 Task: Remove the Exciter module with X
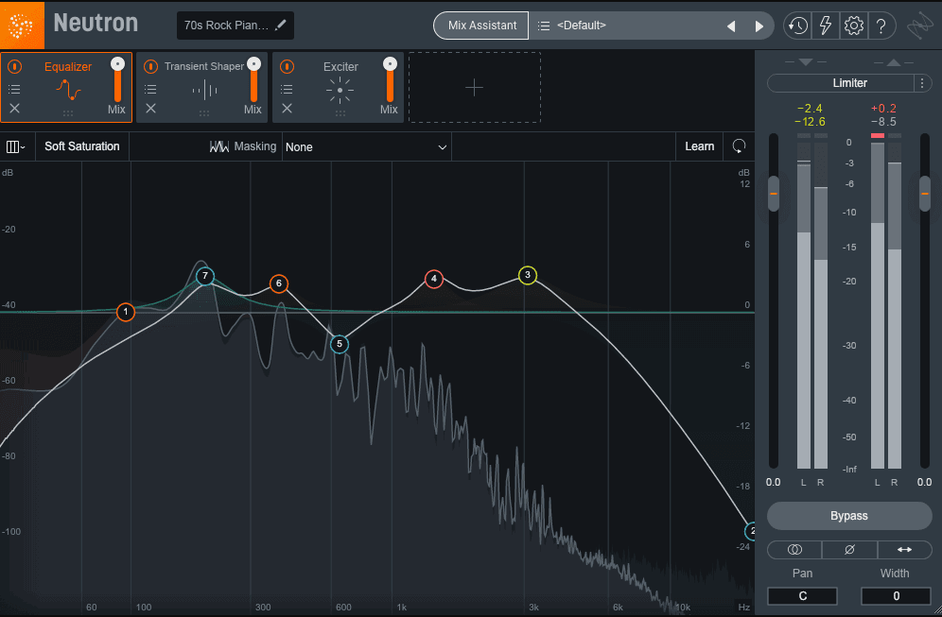(288, 108)
